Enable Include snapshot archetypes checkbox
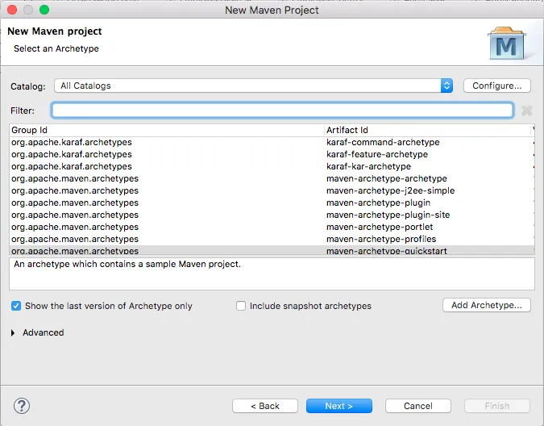The image size is (544, 426). pos(241,306)
